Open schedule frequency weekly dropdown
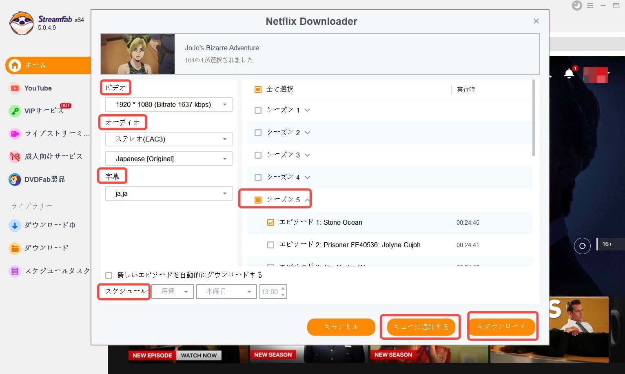This screenshot has width=625, height=374. pyautogui.click(x=173, y=292)
